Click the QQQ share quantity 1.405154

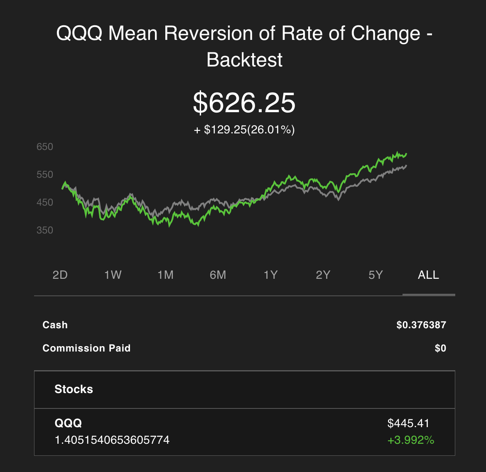click(x=112, y=440)
